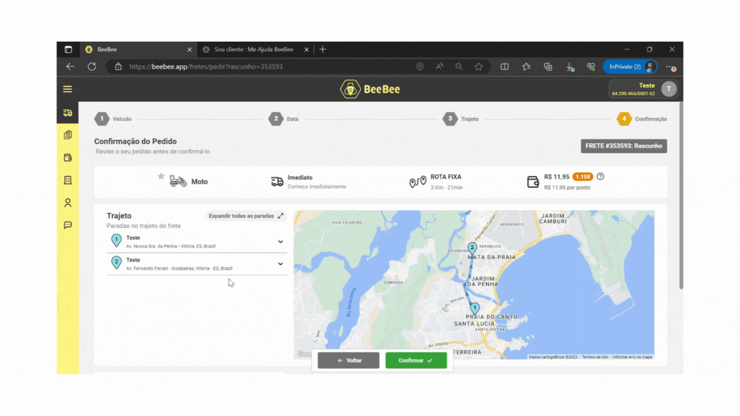Open the hamburger menu in BeeBee header

tap(67, 89)
